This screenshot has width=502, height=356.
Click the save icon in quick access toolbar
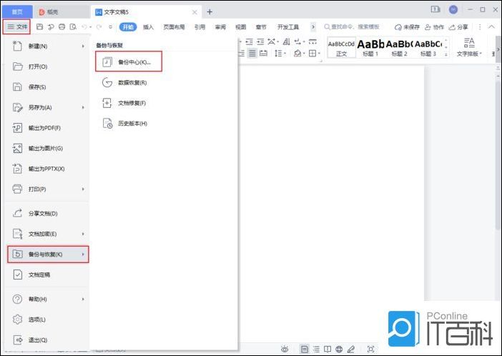pyautogui.click(x=40, y=27)
